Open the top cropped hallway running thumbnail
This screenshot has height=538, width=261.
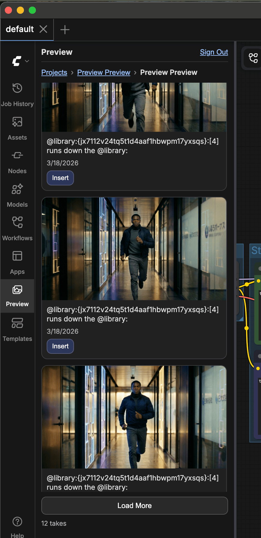tap(134, 107)
